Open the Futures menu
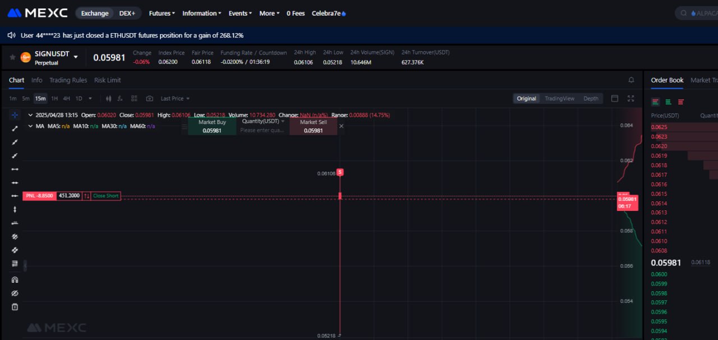The width and height of the screenshot is (718, 340). 162,13
